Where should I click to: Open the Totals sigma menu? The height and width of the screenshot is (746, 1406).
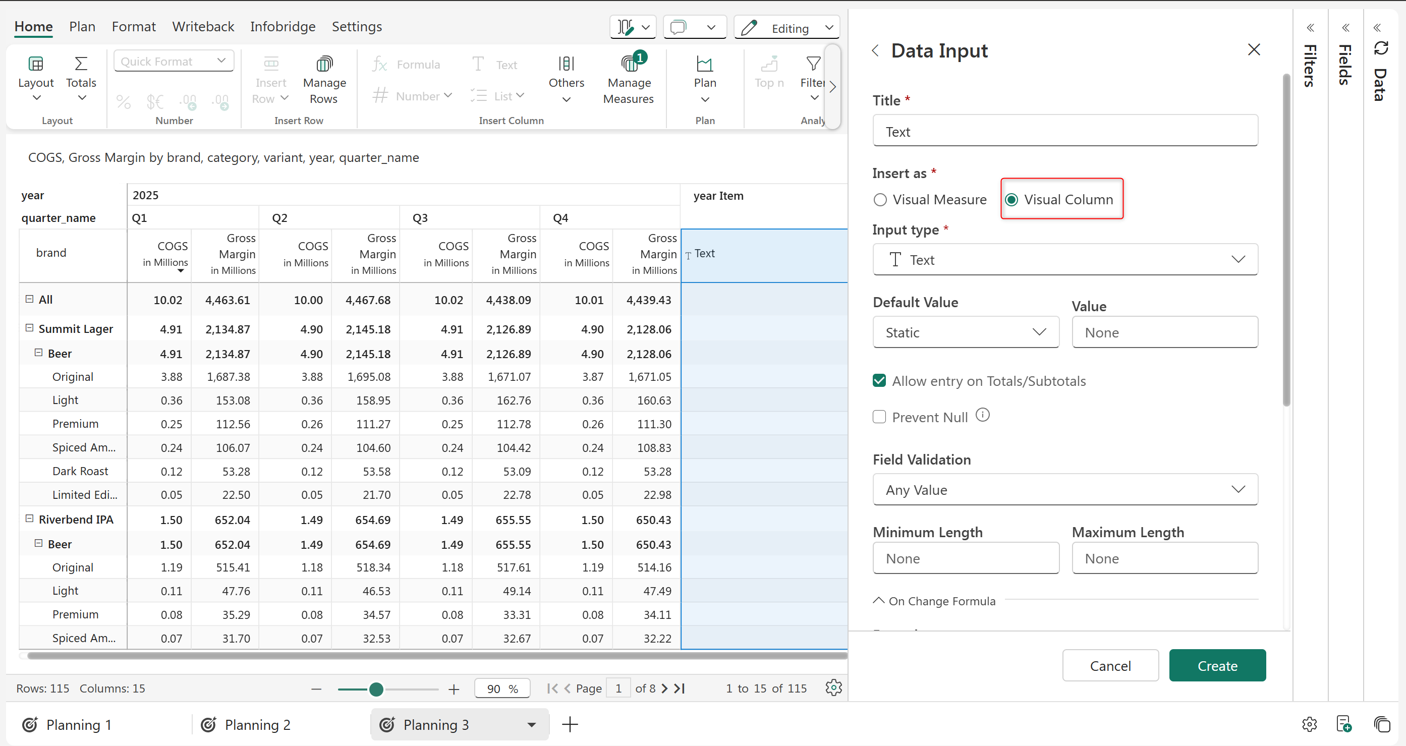81,65
